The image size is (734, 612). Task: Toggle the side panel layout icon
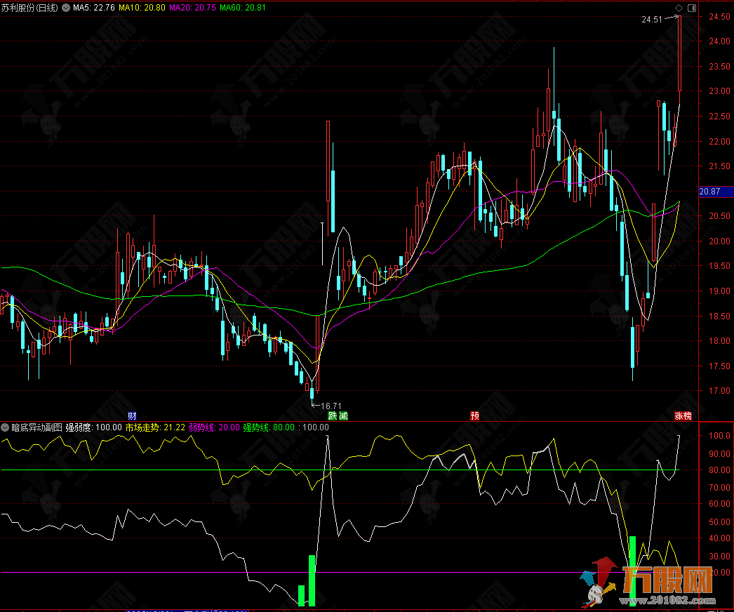pos(693,8)
